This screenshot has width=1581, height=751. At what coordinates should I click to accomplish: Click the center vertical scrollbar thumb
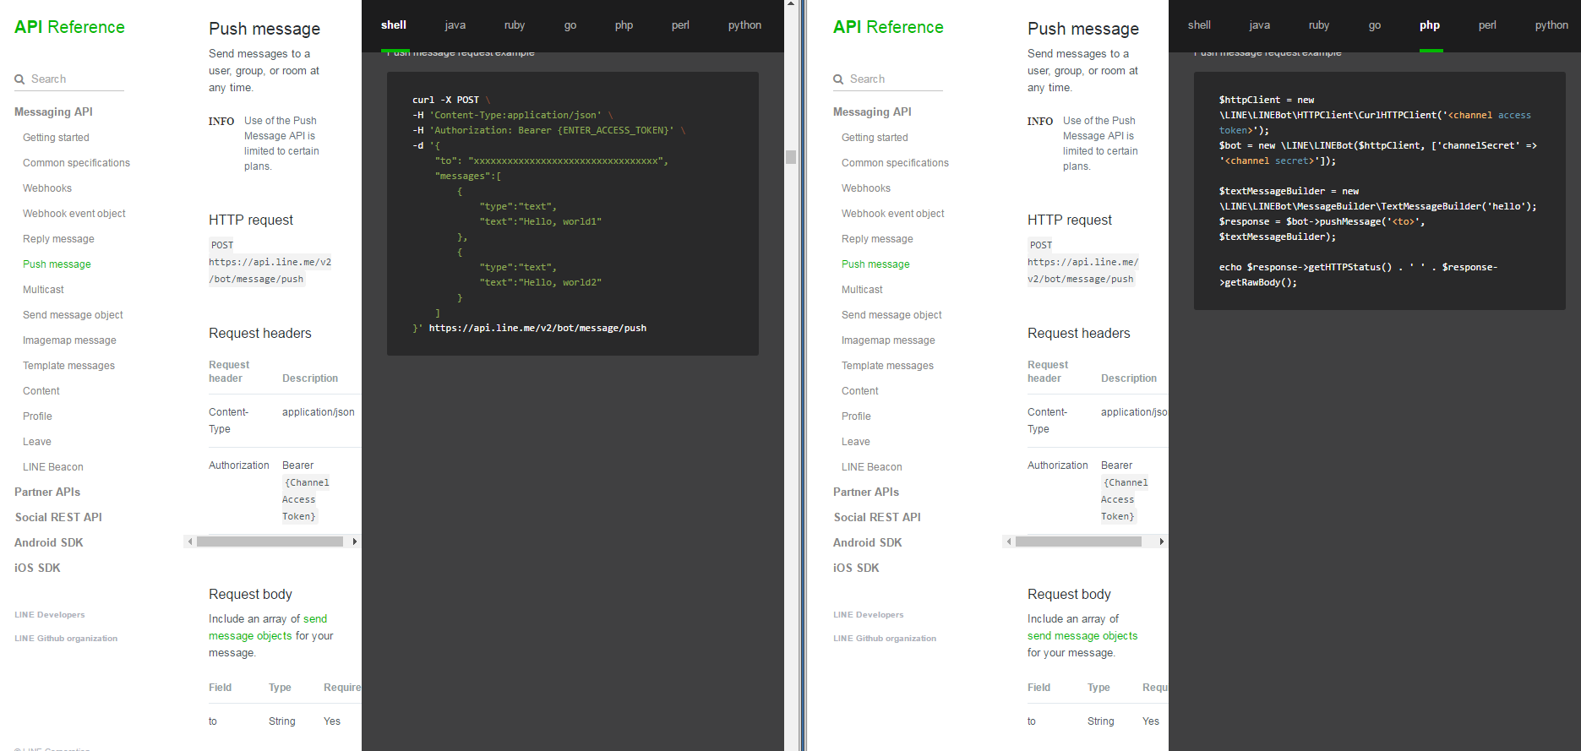(x=791, y=157)
